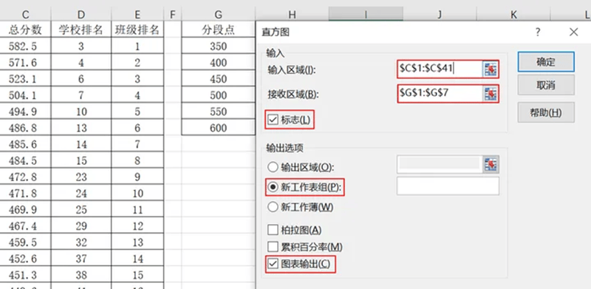Viewport: 591px width, 289px height.
Task: Click cell with score 485.6
Action: tap(25, 143)
